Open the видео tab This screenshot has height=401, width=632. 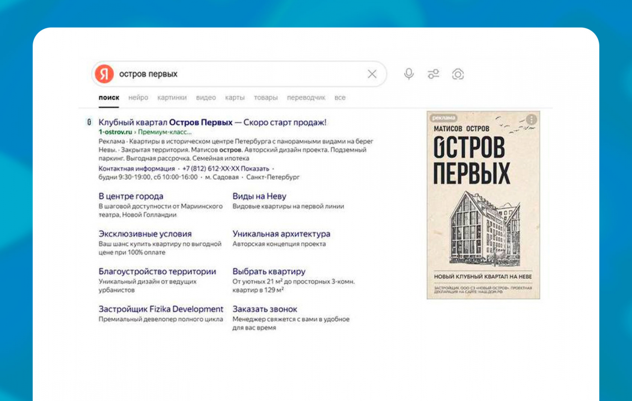[x=206, y=98]
